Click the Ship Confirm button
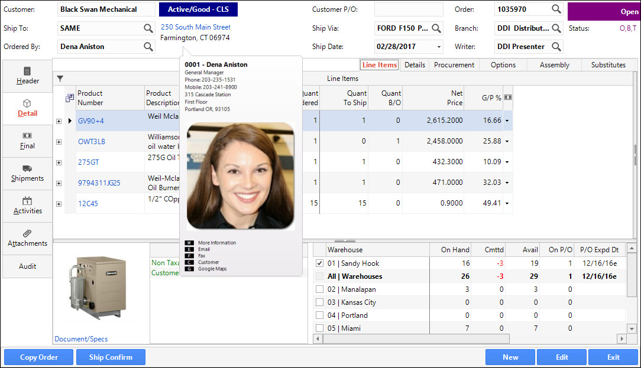This screenshot has height=368, width=641. tap(111, 357)
